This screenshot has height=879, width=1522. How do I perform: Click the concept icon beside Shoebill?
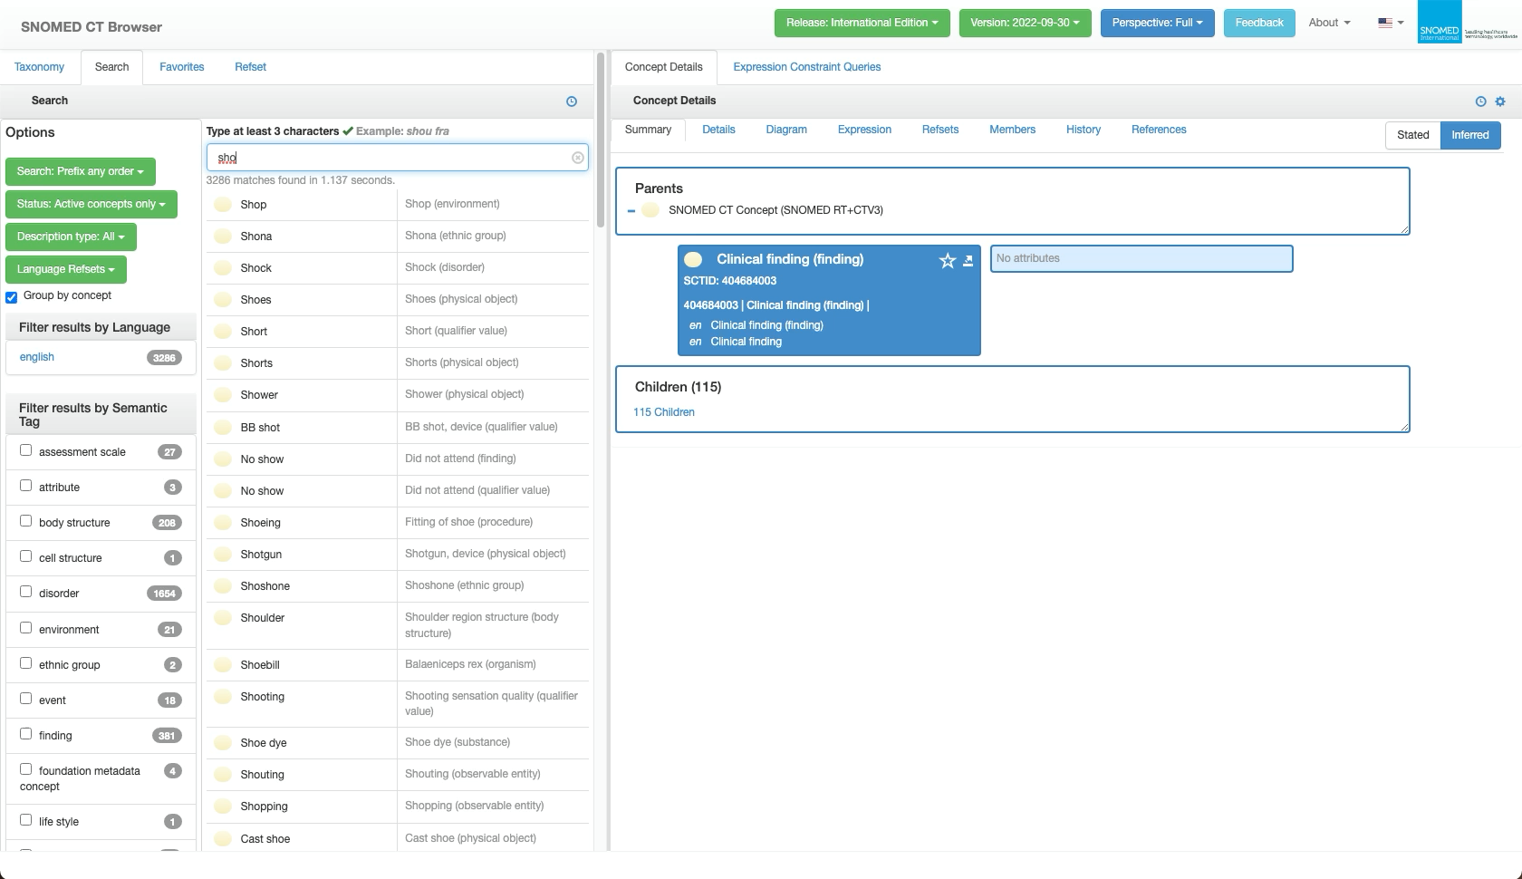coord(222,665)
